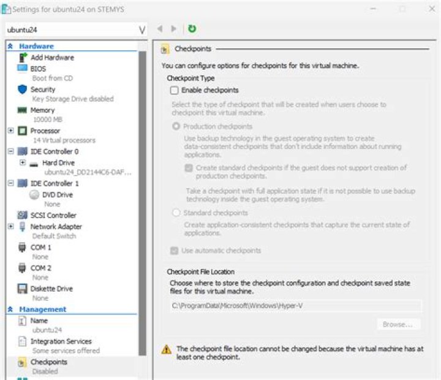Click the Name item icon
This screenshot has height=380, width=441.
[22, 321]
